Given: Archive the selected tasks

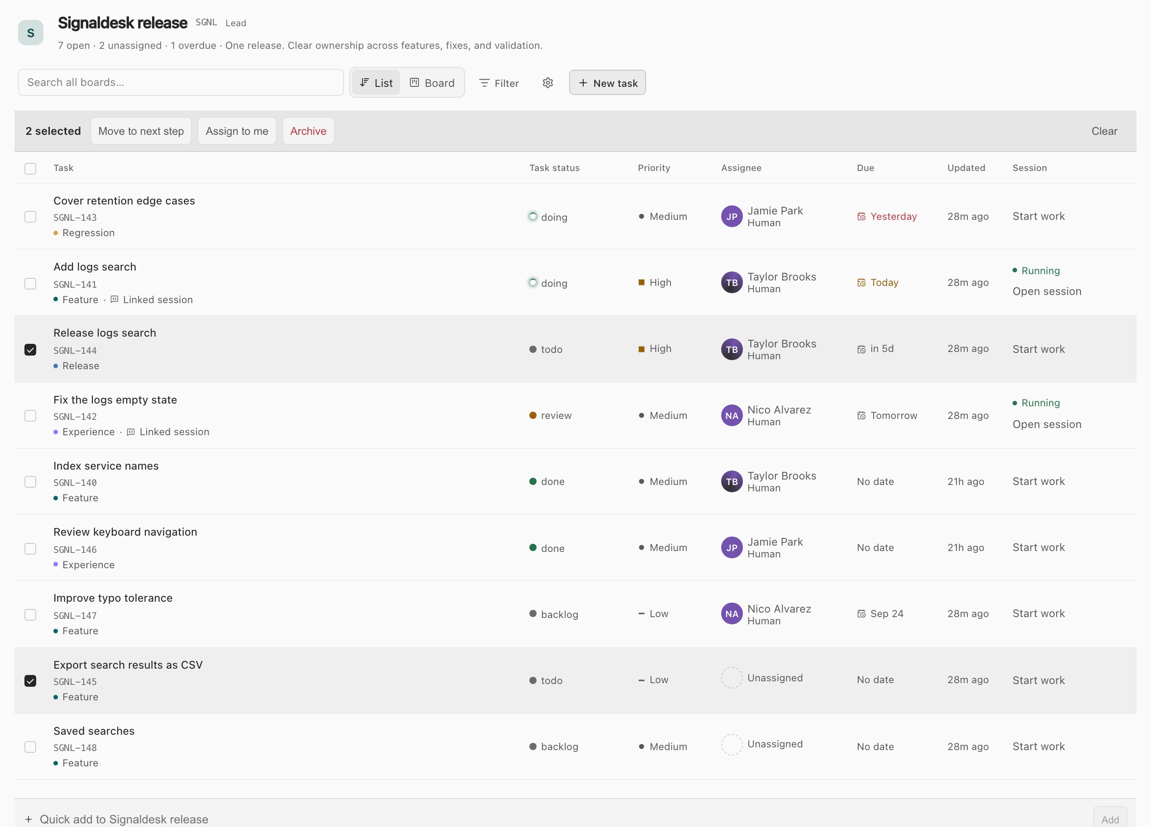Looking at the screenshot, I should (x=308, y=131).
